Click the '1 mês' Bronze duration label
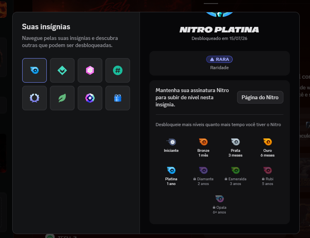This screenshot has height=238, width=310. [x=203, y=155]
